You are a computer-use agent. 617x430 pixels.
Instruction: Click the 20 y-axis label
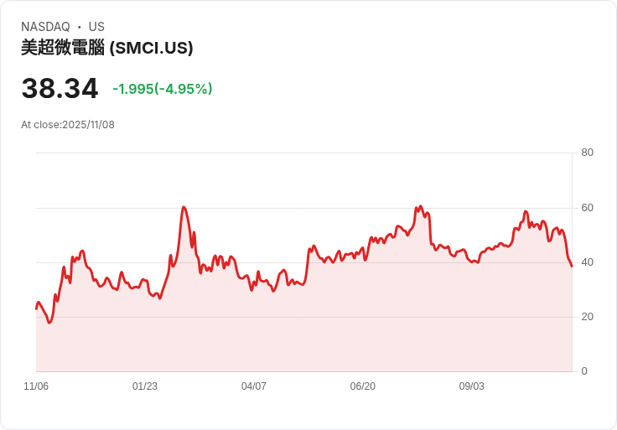coord(587,317)
